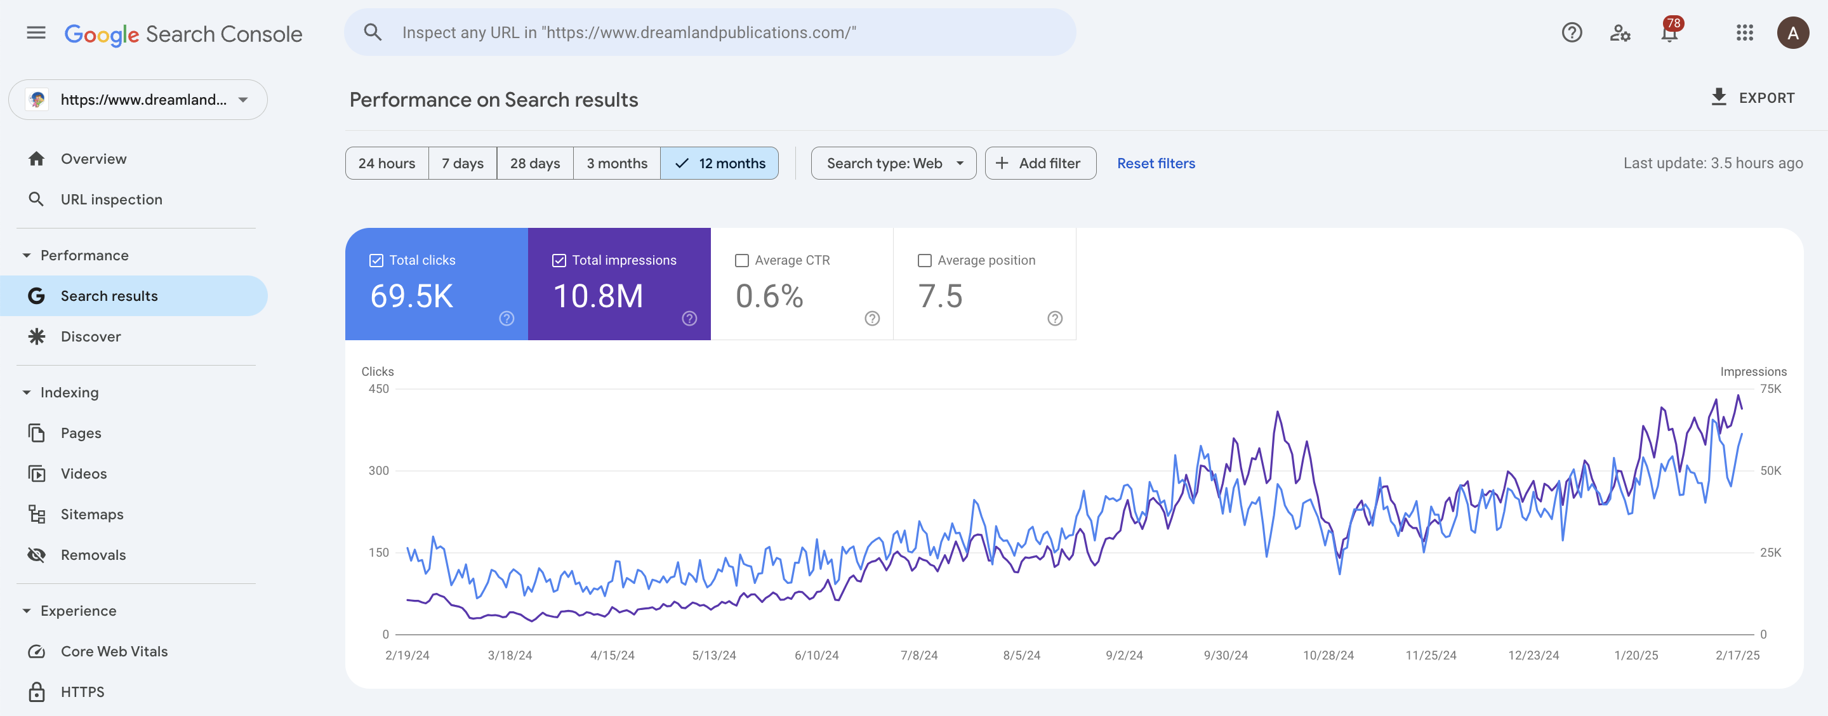The width and height of the screenshot is (1828, 716).
Task: Collapse the Indexing section
Action: [27, 392]
